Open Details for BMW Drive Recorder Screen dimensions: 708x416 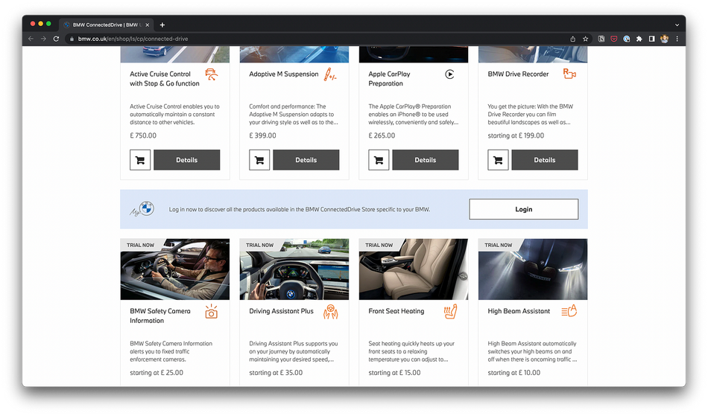(x=545, y=160)
